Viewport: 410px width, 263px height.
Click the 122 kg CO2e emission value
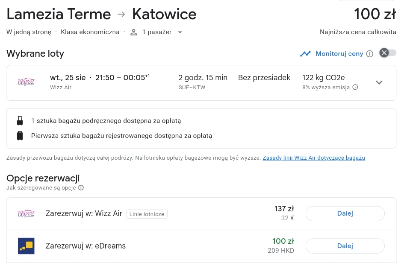click(324, 78)
